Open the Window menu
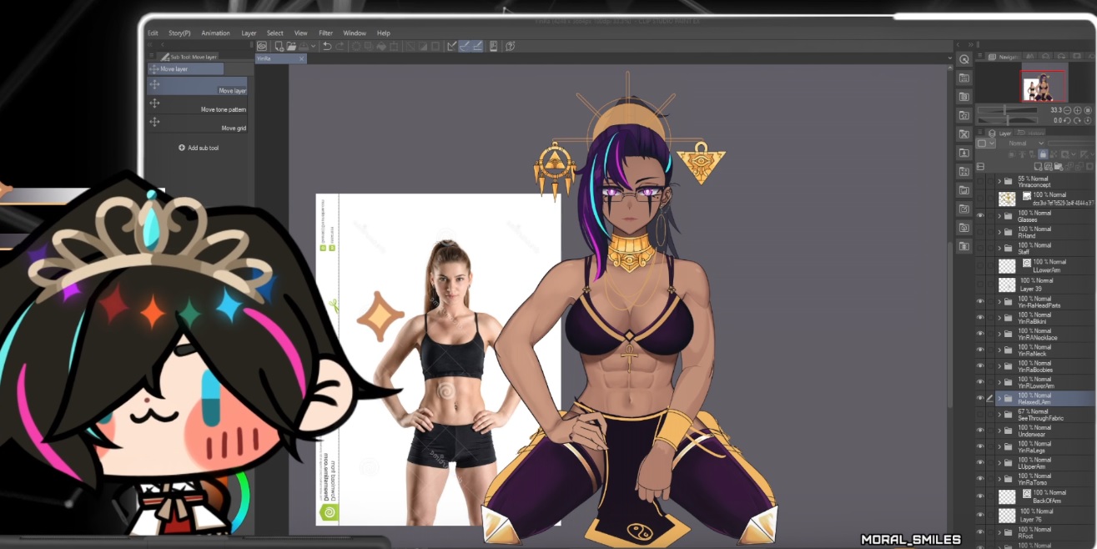This screenshot has height=549, width=1097. pos(355,33)
